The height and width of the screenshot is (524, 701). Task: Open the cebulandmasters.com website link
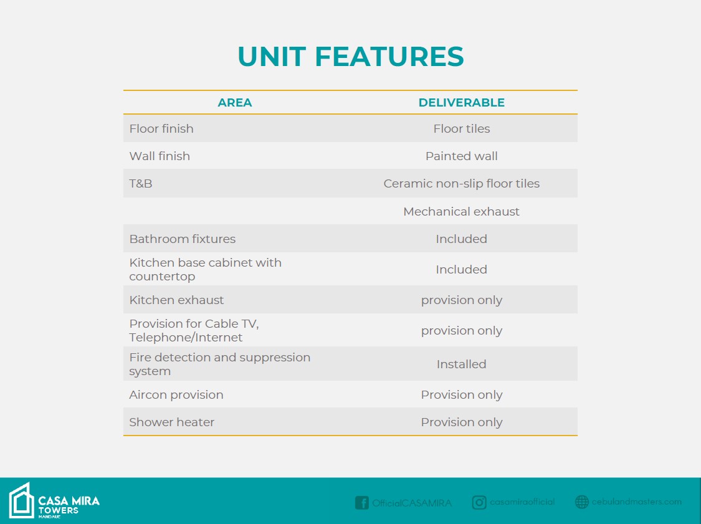[x=637, y=502]
